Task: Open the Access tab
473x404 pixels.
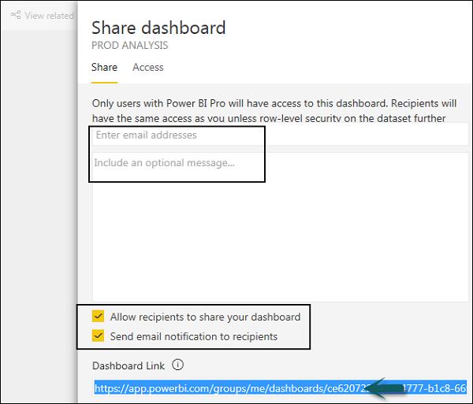Action: [147, 68]
